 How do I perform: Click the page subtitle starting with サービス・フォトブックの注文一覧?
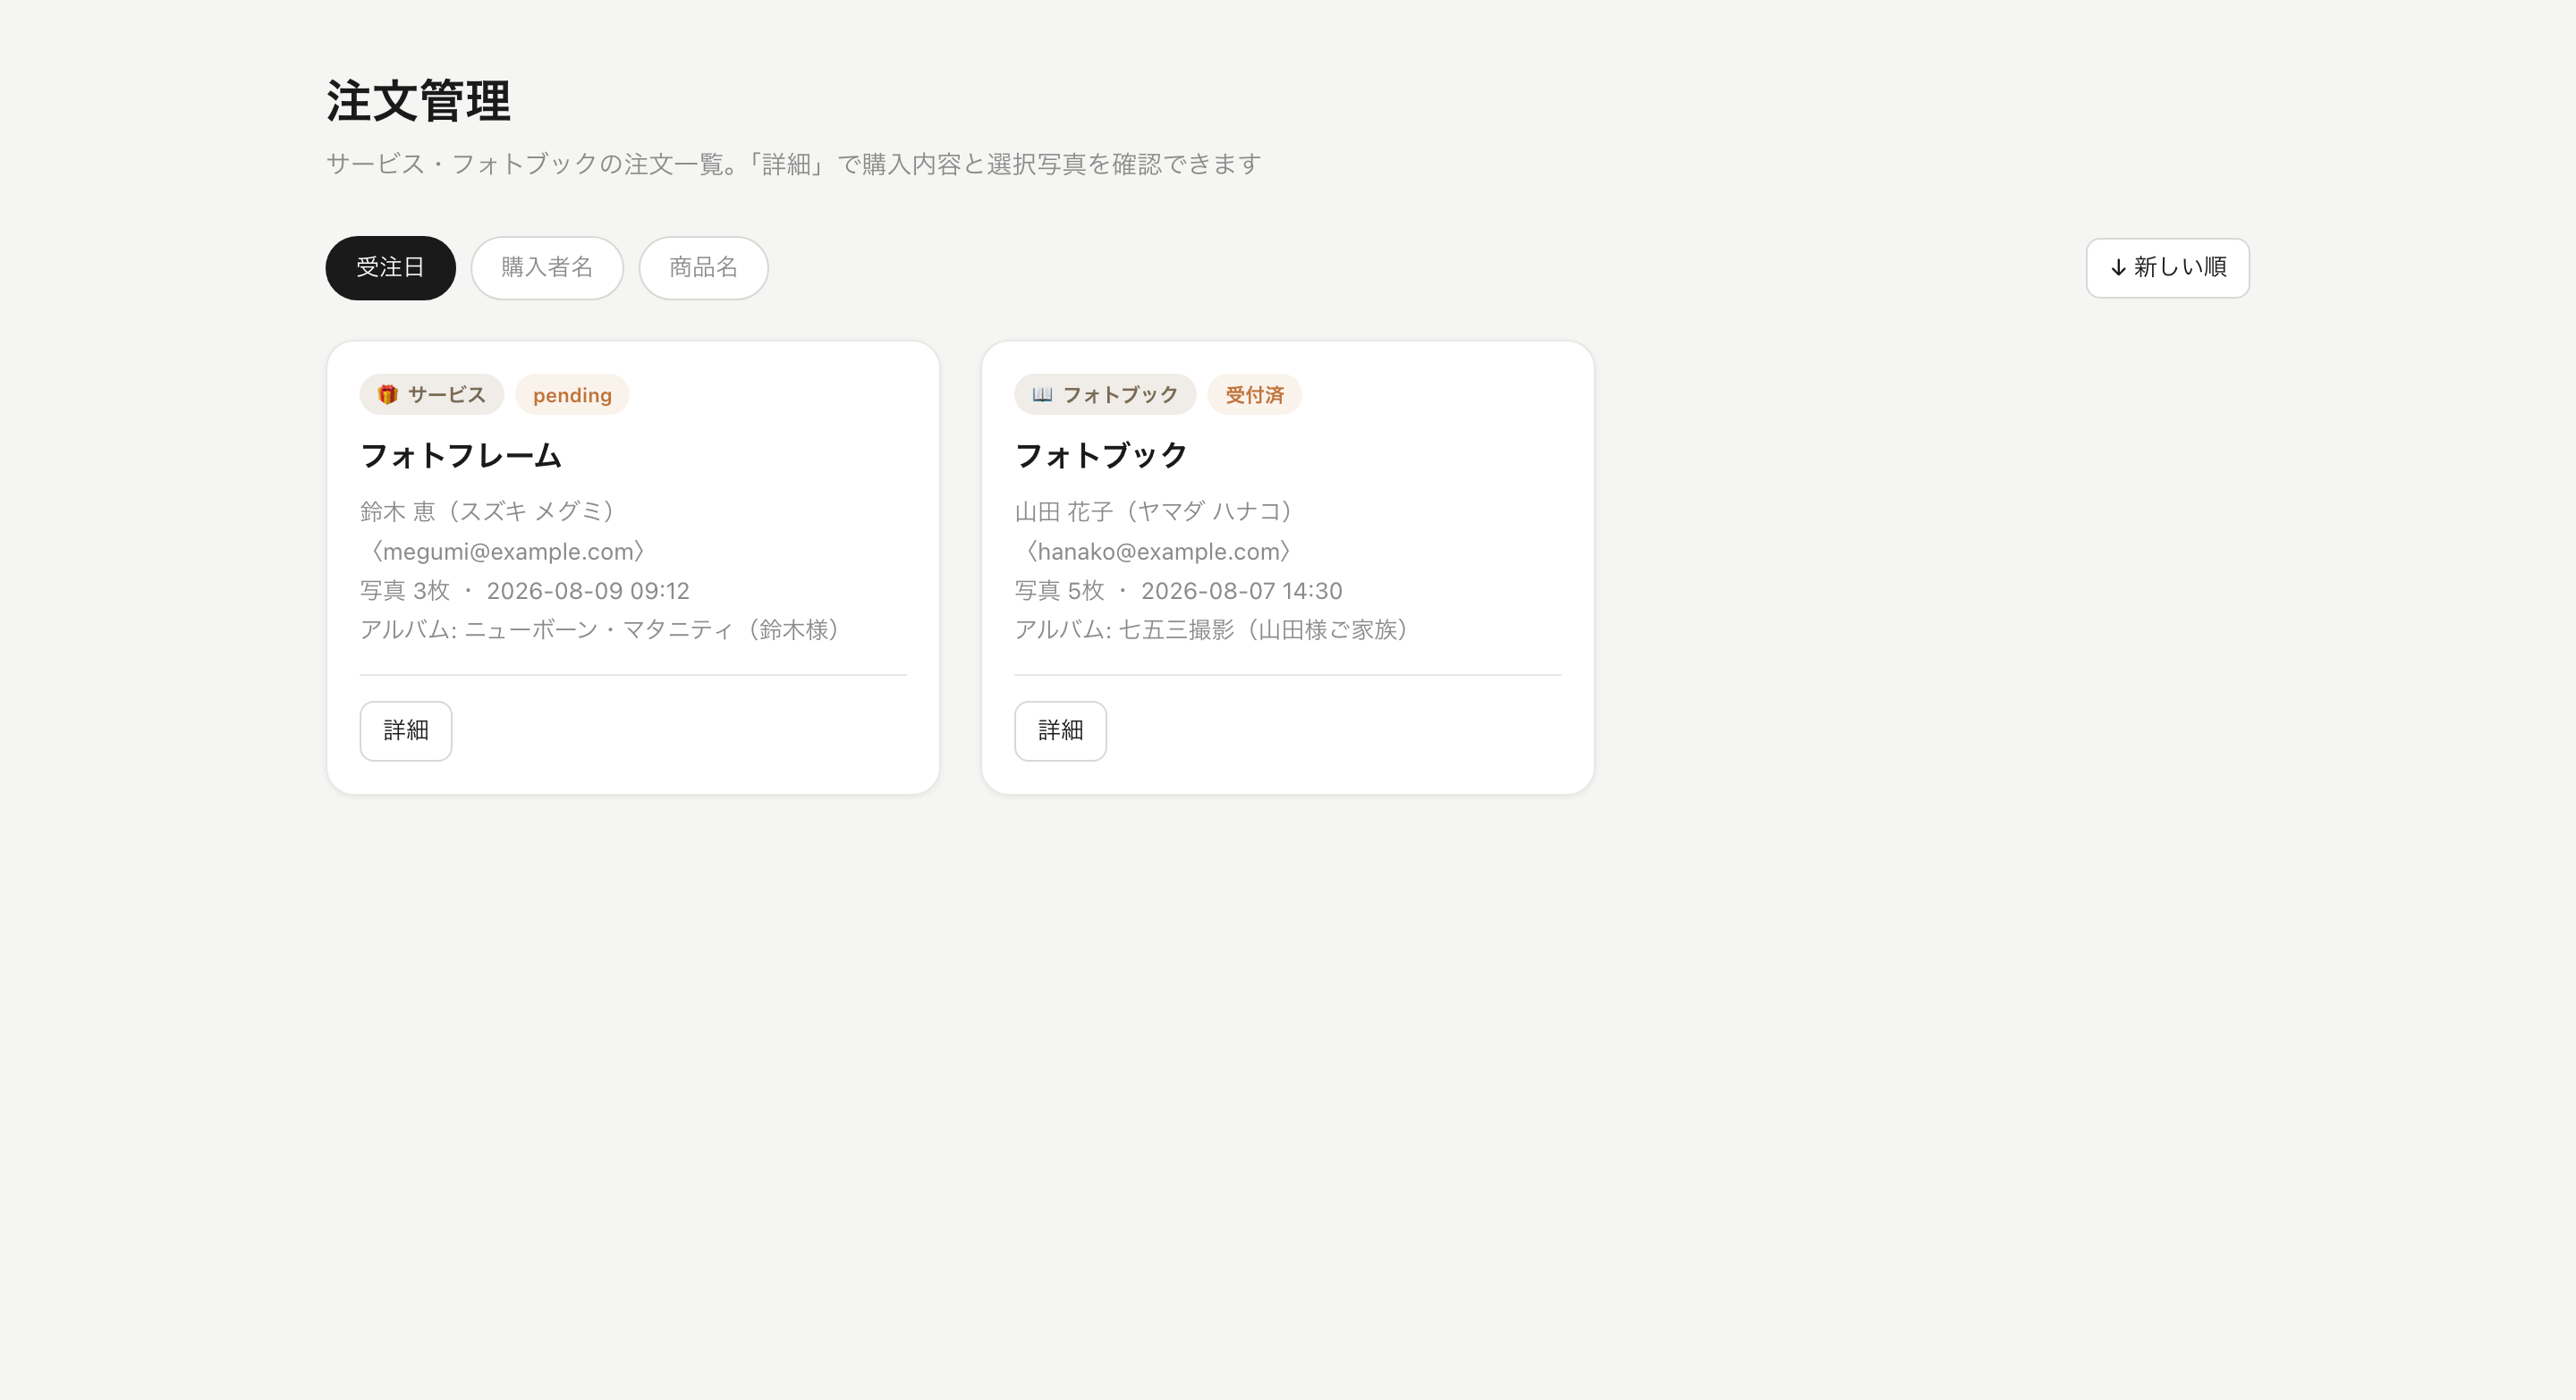pos(793,164)
